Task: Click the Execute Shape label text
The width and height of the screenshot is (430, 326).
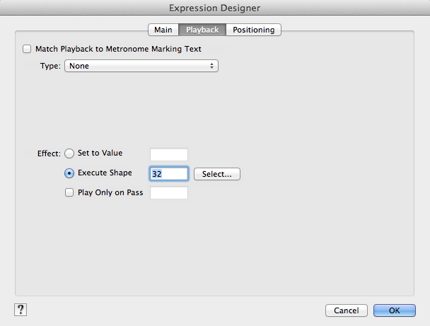Action: pos(105,173)
